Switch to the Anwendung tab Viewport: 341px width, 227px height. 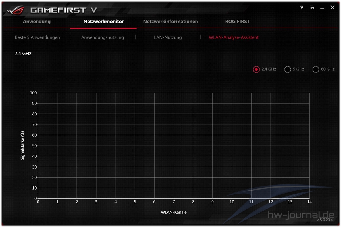coord(37,22)
